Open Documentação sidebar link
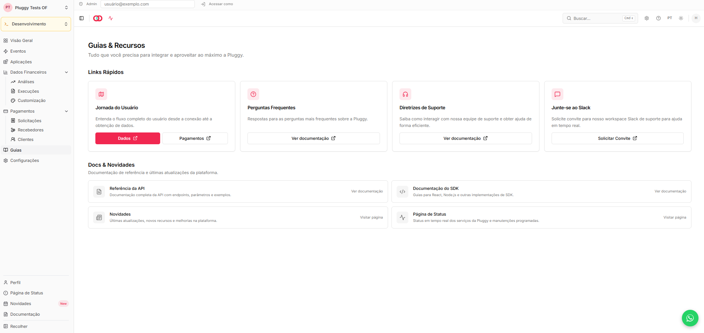 click(x=36, y=314)
